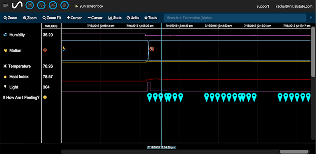Open the Stats menu
The height and width of the screenshot is (154, 316).
click(115, 18)
